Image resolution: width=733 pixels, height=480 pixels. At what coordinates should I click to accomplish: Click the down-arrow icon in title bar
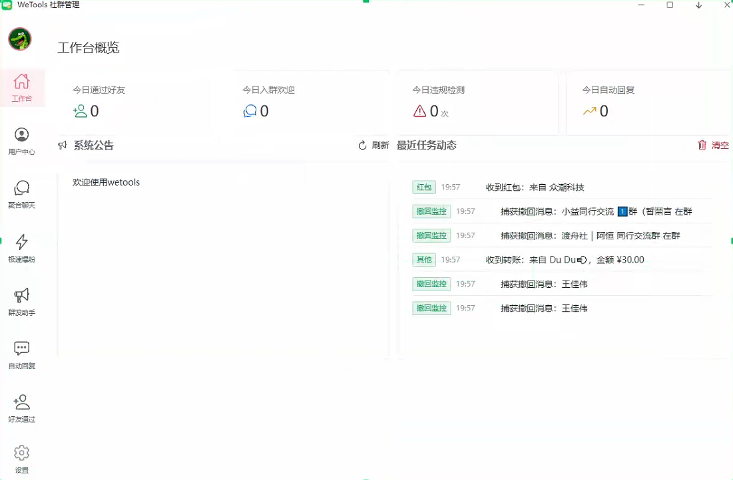[698, 5]
